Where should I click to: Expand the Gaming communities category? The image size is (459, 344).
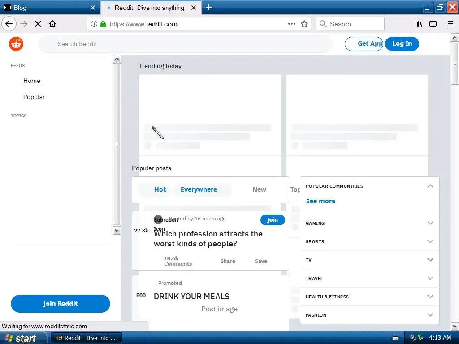tap(369, 223)
